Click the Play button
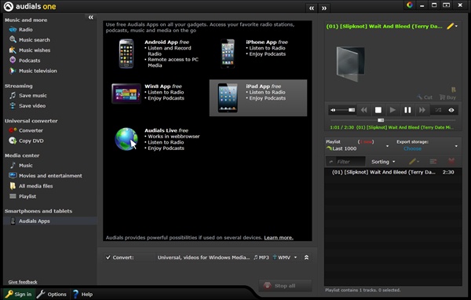The image size is (471, 300). [x=392, y=110]
